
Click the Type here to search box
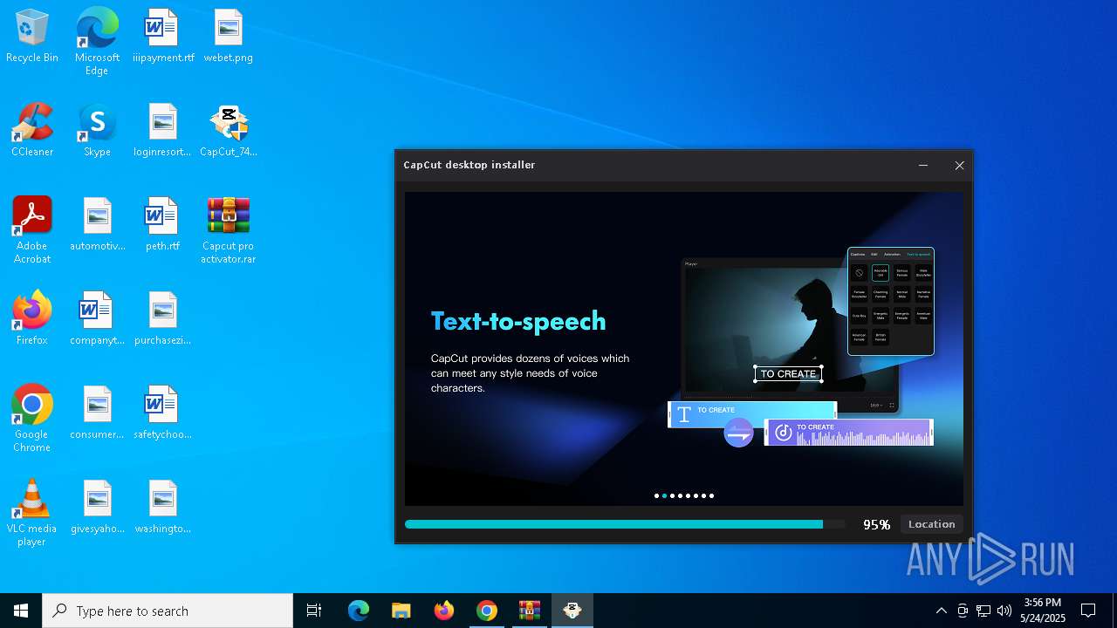[x=168, y=611]
